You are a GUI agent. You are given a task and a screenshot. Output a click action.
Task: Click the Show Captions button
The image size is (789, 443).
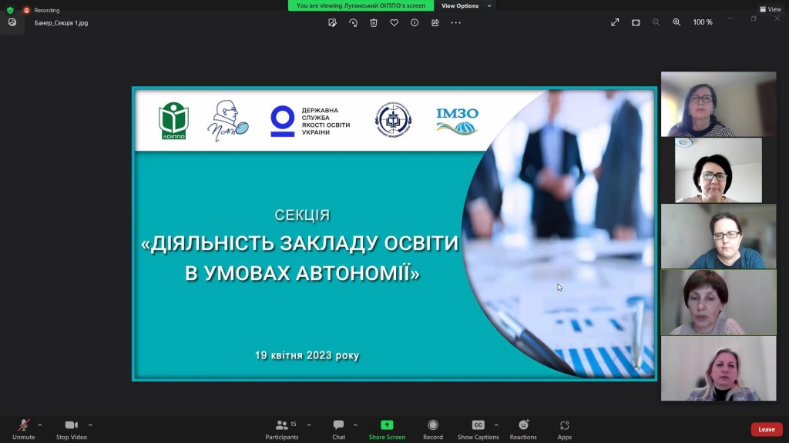pyautogui.click(x=478, y=428)
